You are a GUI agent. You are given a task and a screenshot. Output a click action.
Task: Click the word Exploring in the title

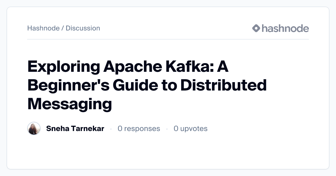tap(64, 68)
